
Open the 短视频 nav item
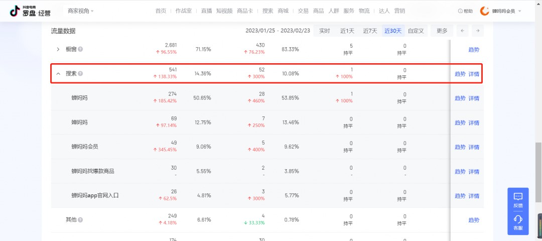[x=224, y=11]
